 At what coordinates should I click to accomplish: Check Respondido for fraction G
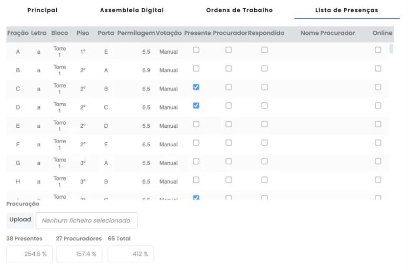pos(265,161)
